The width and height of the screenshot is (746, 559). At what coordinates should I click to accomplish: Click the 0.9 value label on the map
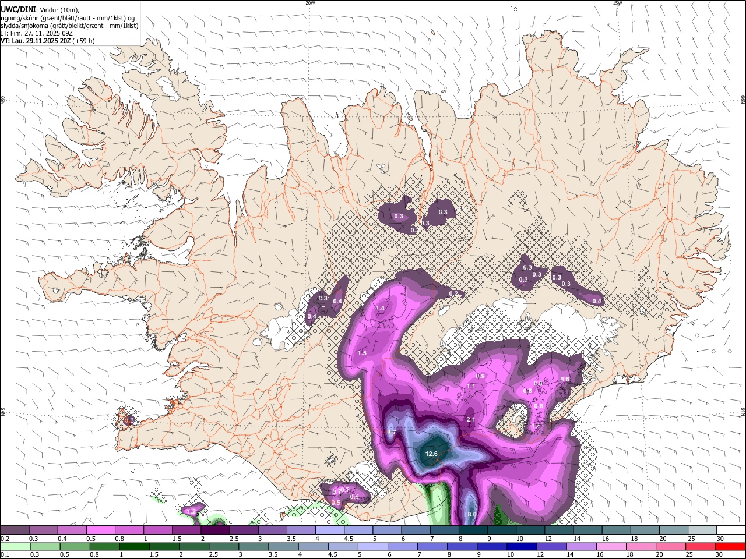pos(480,377)
